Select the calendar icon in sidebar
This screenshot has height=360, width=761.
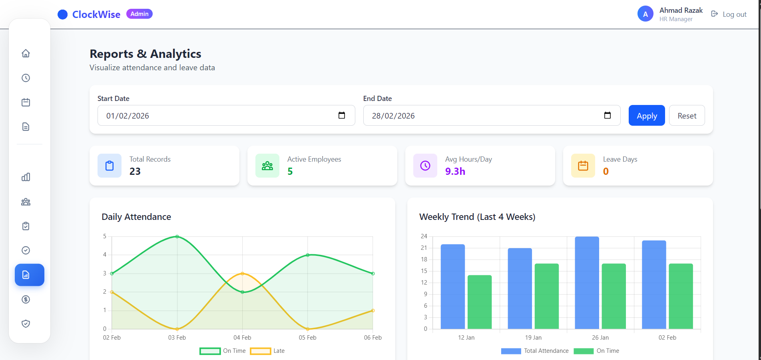26,103
